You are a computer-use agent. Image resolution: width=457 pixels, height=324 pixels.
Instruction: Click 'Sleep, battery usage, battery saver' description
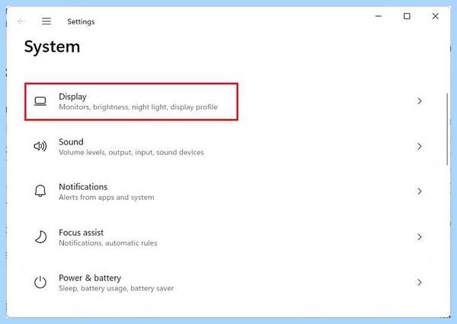(117, 288)
